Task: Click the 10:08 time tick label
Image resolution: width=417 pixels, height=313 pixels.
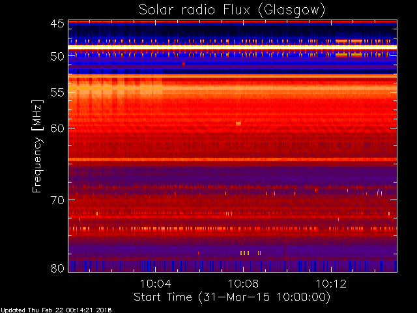Action: click(x=243, y=284)
